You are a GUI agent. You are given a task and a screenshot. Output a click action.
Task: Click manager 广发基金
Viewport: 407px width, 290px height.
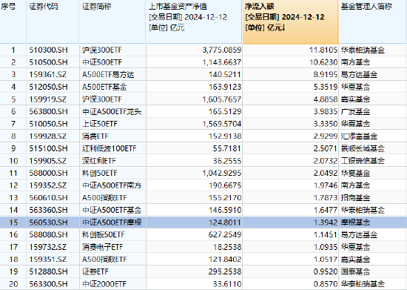point(355,111)
